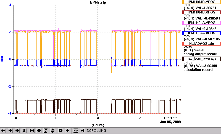Click the VAL=8.96499 reading text

click(x=207, y=66)
